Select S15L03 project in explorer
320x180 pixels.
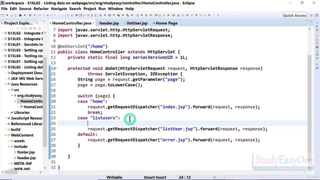[x=25, y=50]
